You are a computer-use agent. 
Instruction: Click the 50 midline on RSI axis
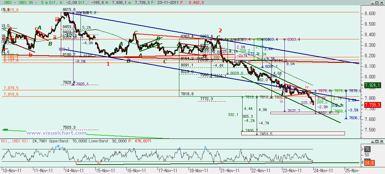point(367,155)
